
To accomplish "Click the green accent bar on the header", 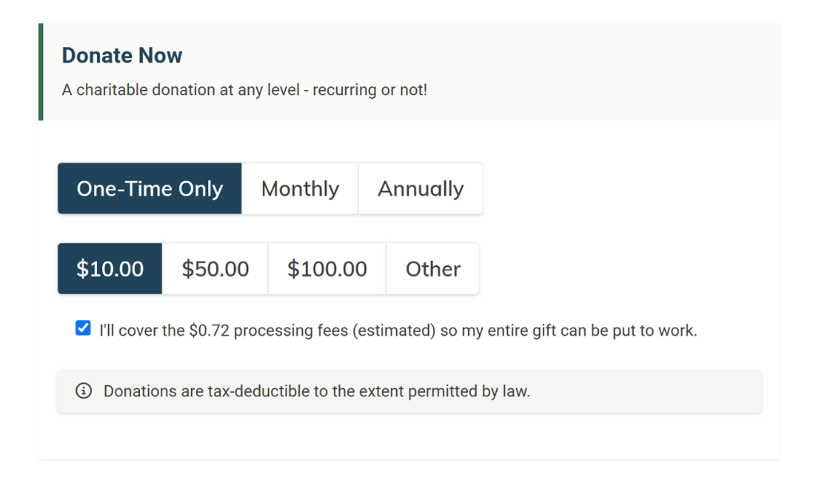I will click(x=41, y=72).
